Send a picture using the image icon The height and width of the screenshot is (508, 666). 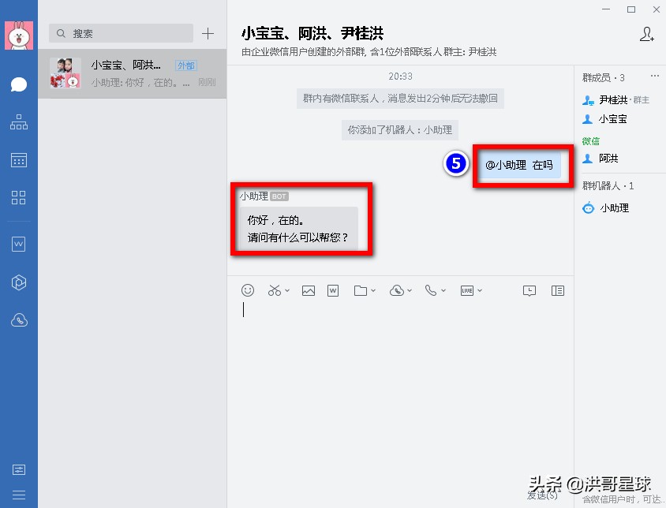click(x=309, y=290)
